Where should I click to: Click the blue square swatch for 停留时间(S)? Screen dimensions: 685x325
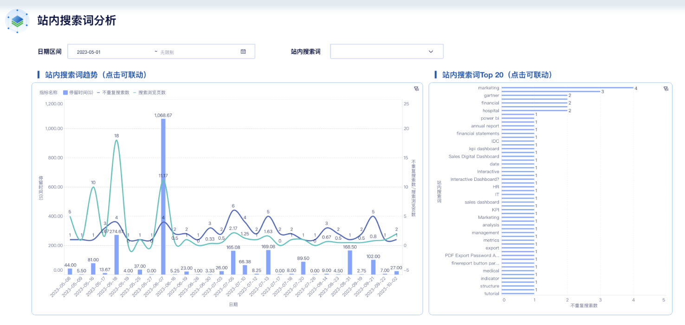coord(65,93)
